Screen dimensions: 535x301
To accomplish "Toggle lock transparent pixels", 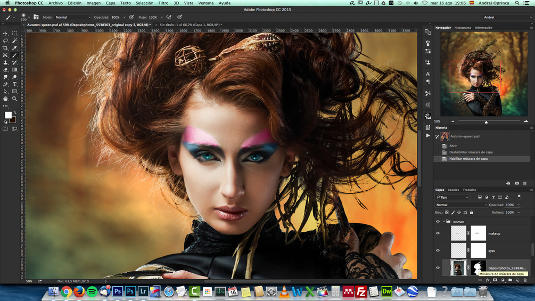I will click(x=447, y=212).
